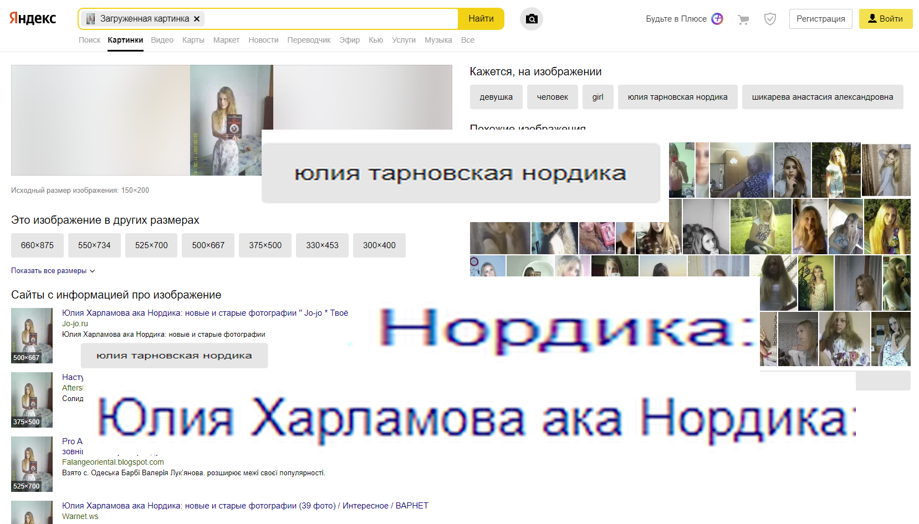Select the Картинки tab
919x524 pixels.
(x=125, y=40)
